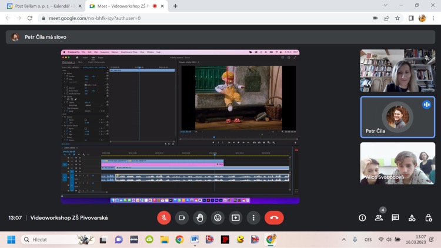Open the green circle app on the taskbar

click(x=149, y=240)
